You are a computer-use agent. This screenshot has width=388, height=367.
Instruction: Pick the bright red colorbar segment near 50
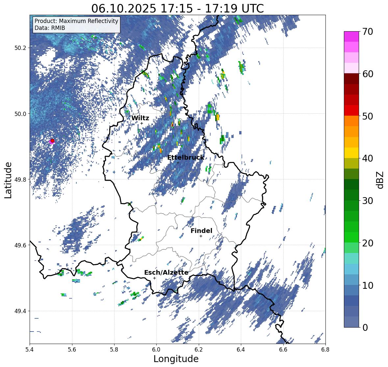[351, 110]
